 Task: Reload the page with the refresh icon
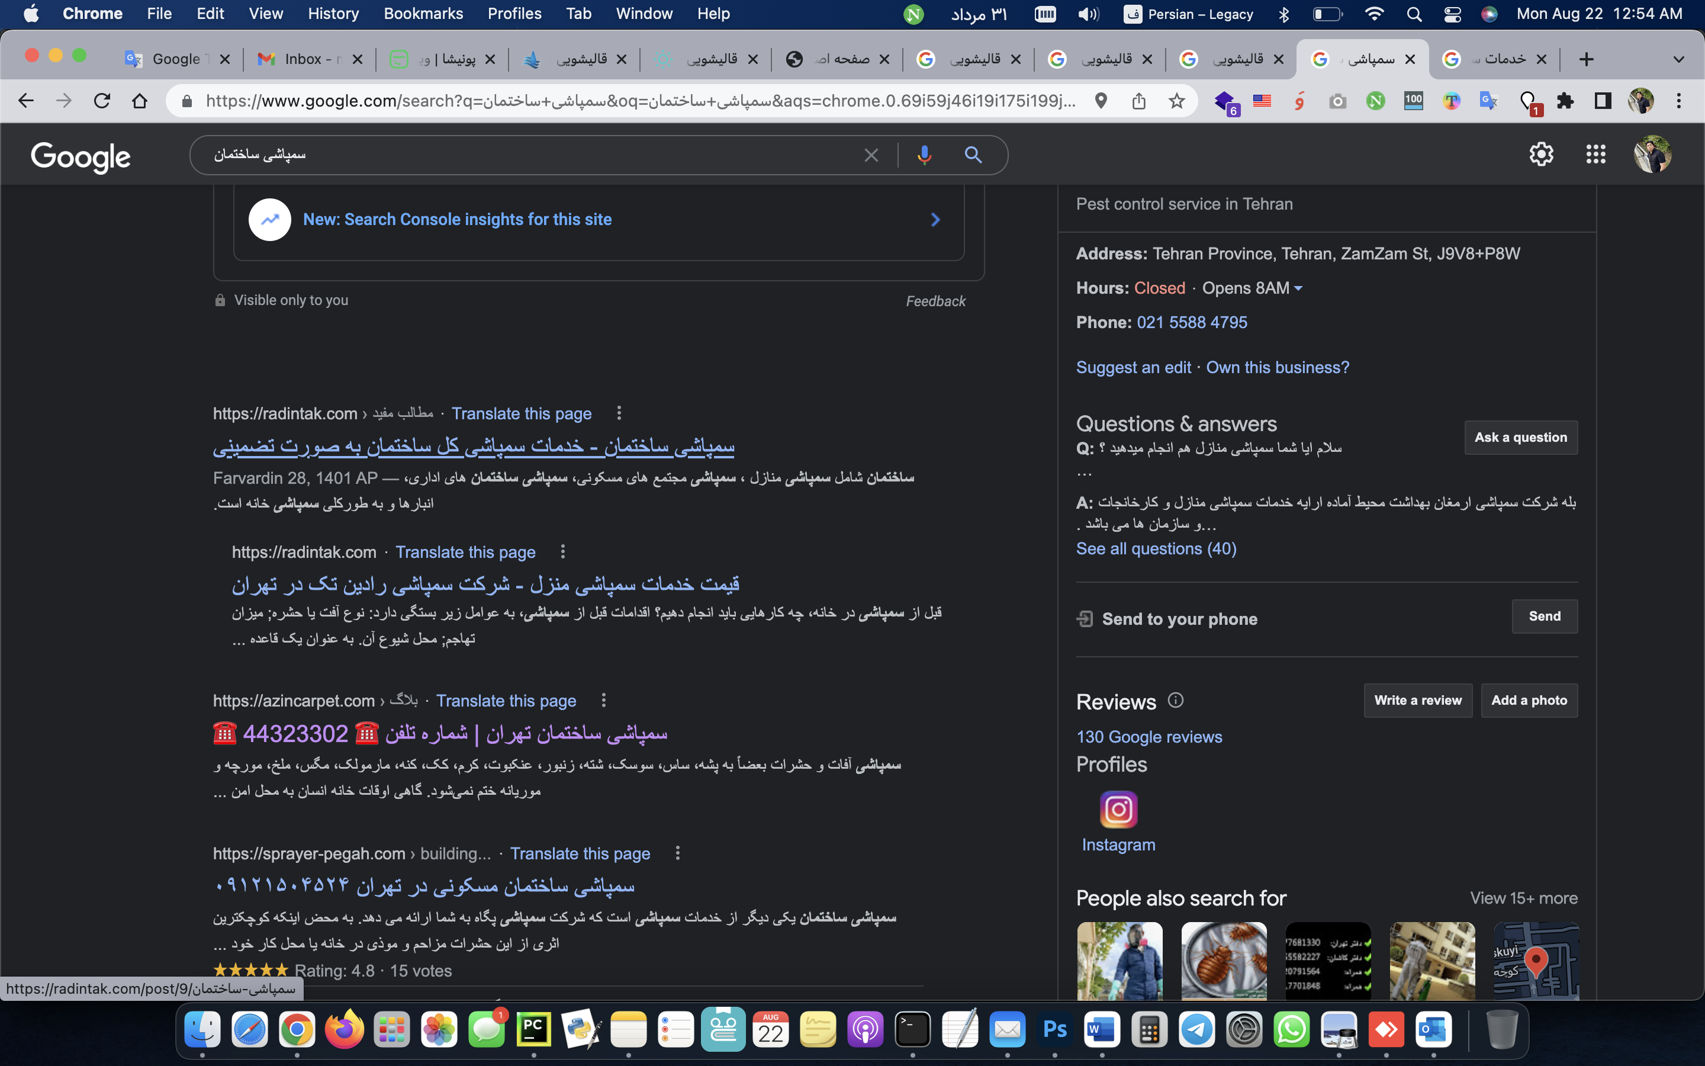click(102, 101)
